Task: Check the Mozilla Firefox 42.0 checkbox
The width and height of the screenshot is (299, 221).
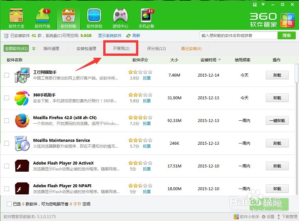Action: tap(7, 120)
